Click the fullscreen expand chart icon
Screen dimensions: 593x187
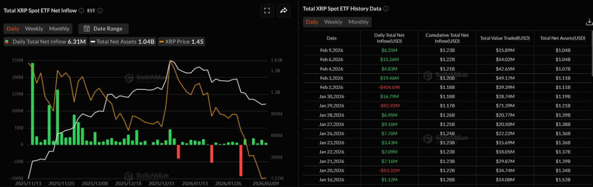click(267, 11)
